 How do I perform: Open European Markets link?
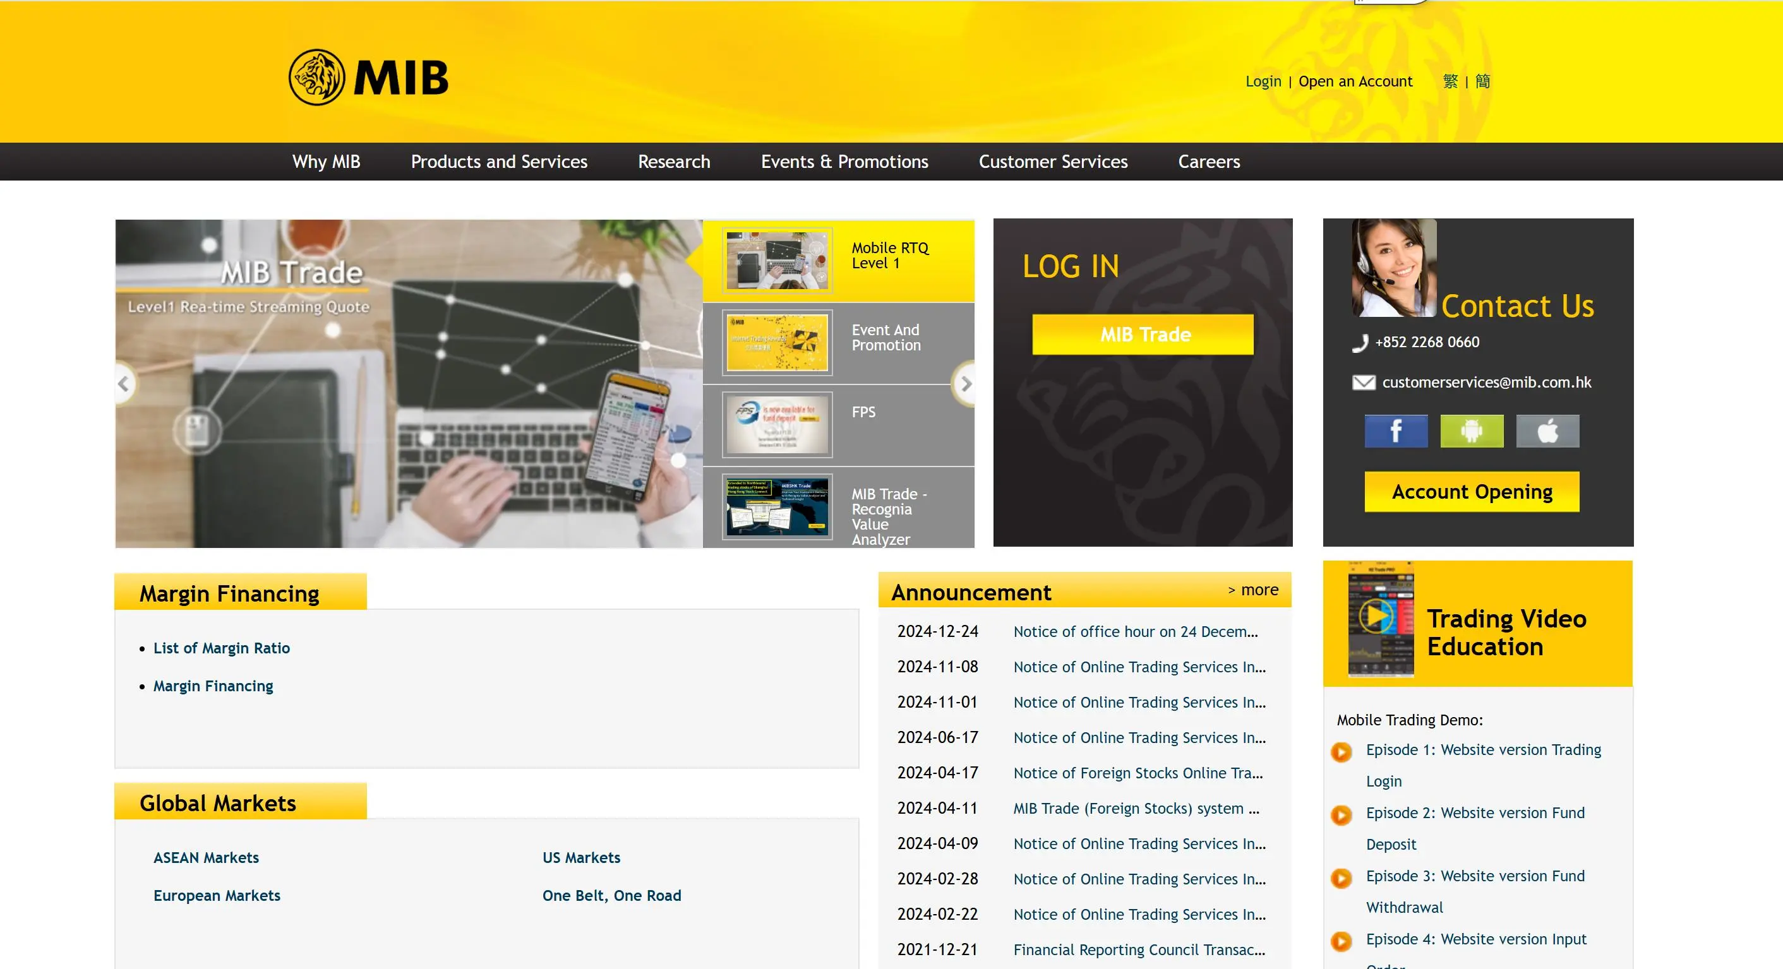pyautogui.click(x=217, y=896)
